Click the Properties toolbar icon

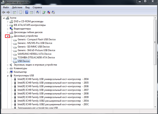21,12
